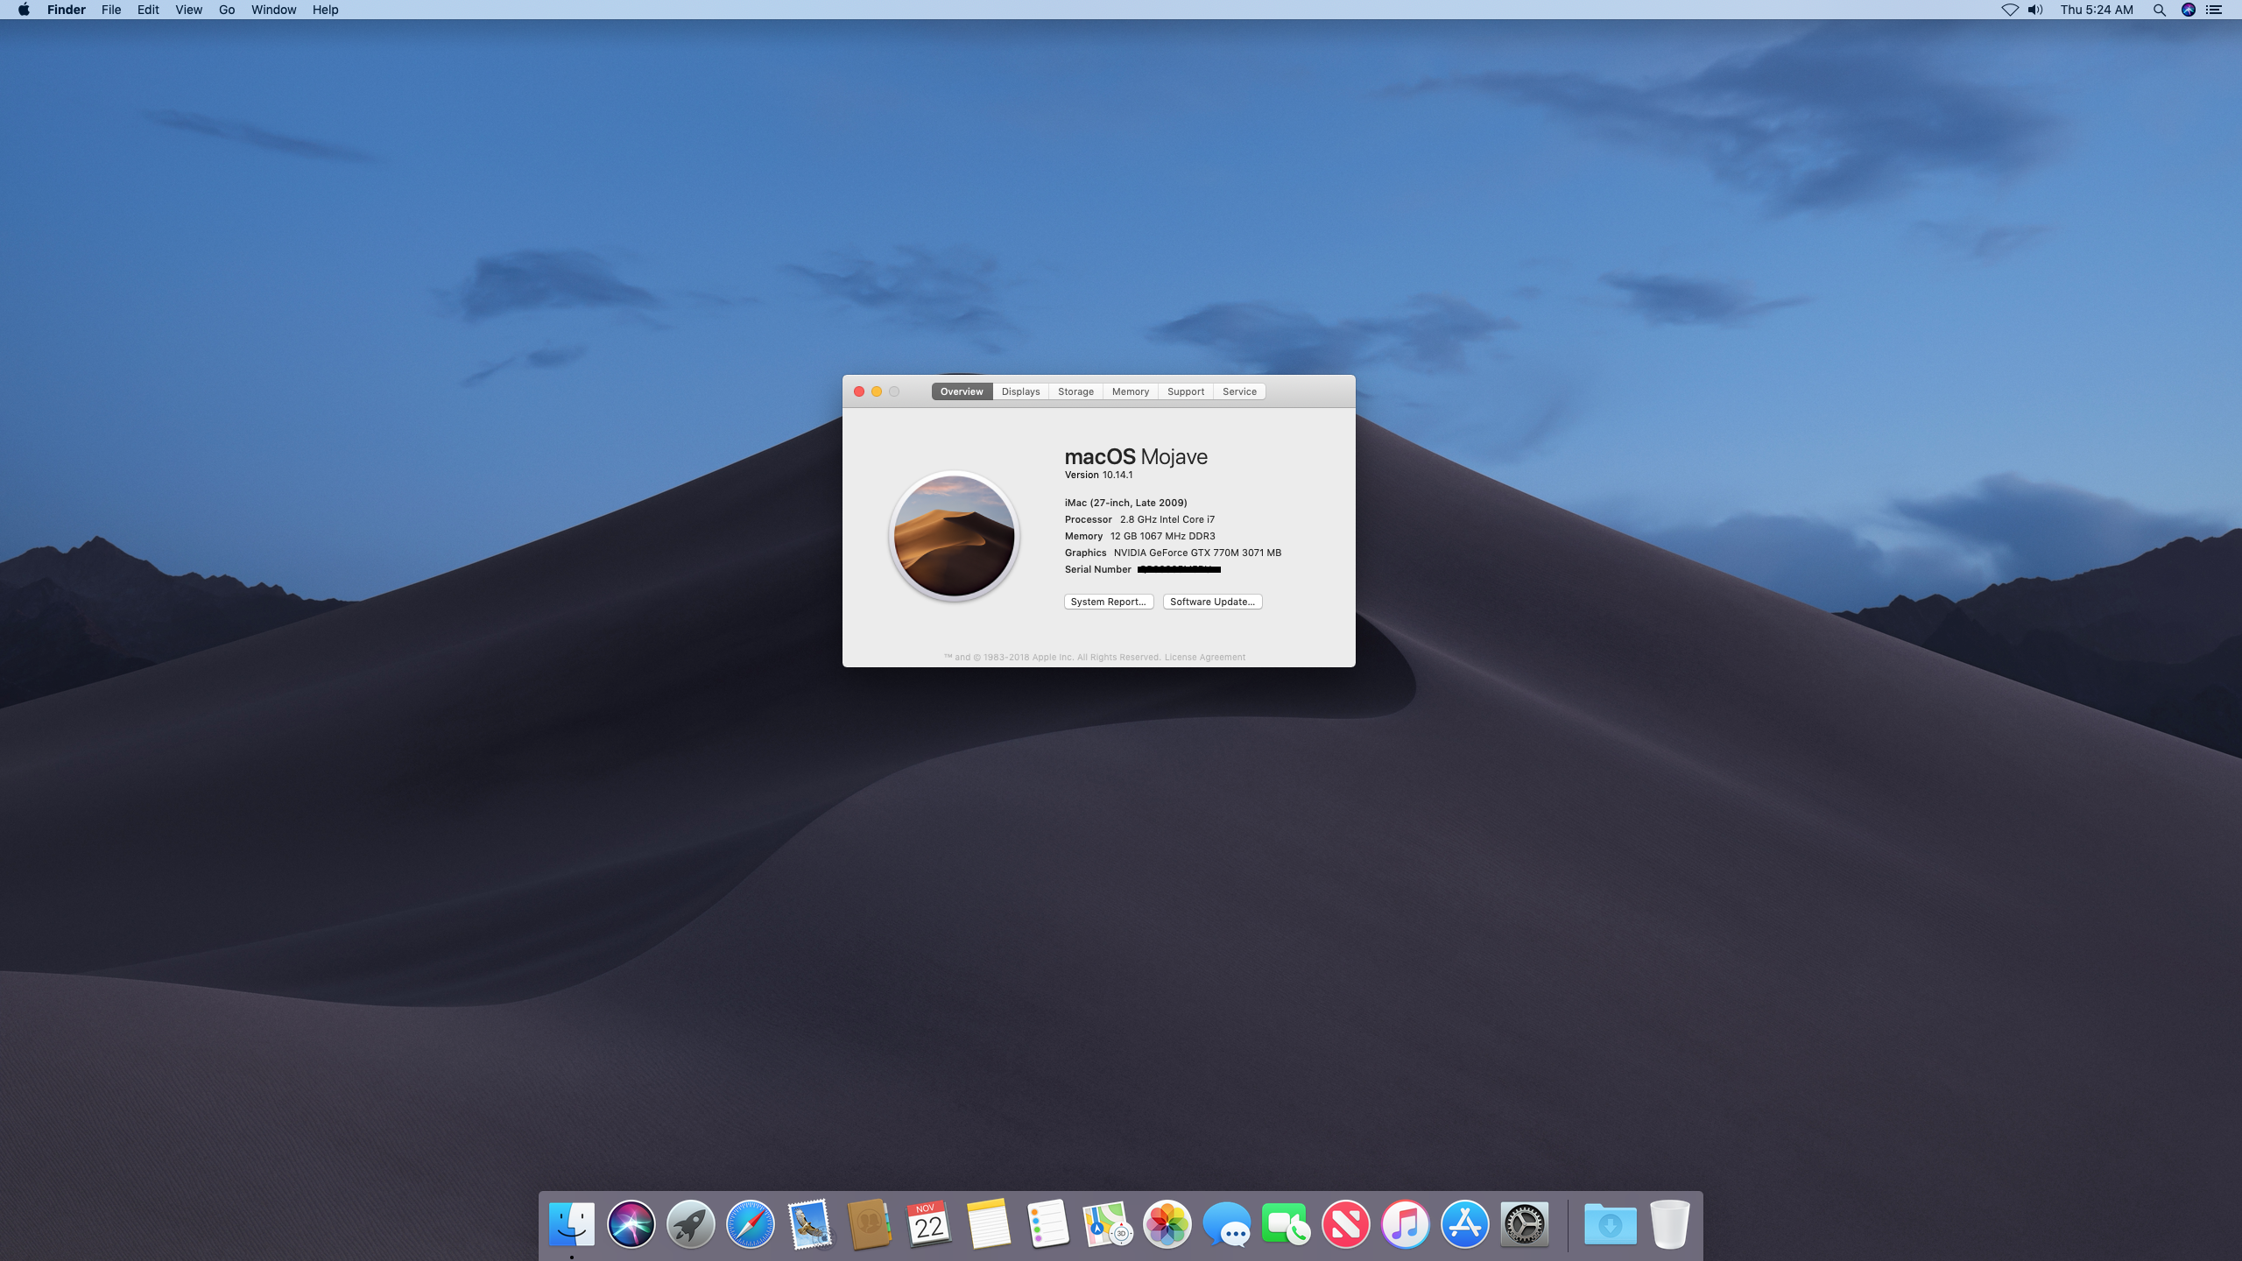This screenshot has height=1261, width=2242.
Task: Open the volume status menu
Action: pyautogui.click(x=2035, y=10)
